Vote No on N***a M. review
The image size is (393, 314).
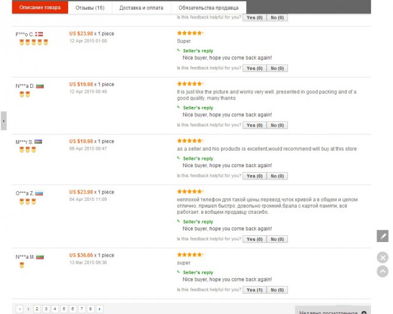click(x=277, y=290)
